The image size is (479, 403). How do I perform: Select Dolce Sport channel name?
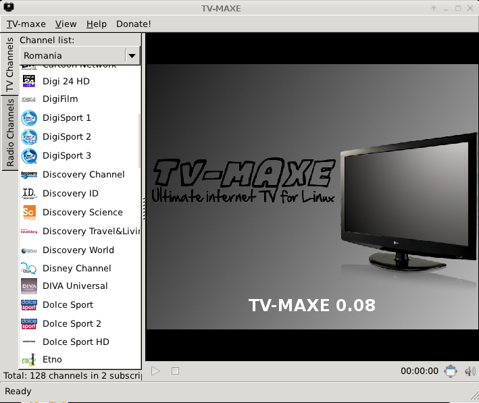click(x=68, y=305)
